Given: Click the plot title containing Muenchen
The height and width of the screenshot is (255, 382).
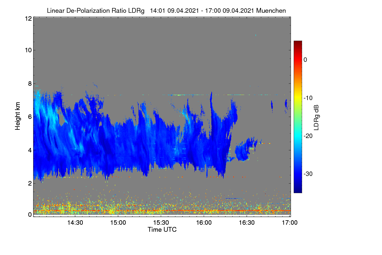Looking at the screenshot, I should pos(166,11).
